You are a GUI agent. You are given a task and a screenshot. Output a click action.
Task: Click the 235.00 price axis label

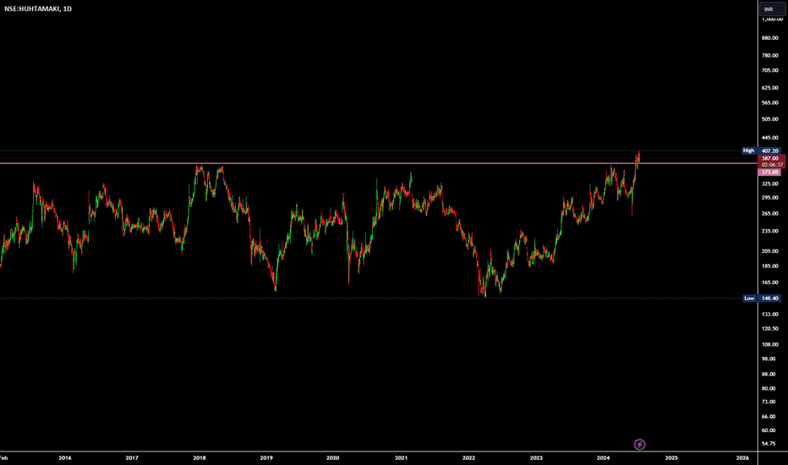coord(770,231)
